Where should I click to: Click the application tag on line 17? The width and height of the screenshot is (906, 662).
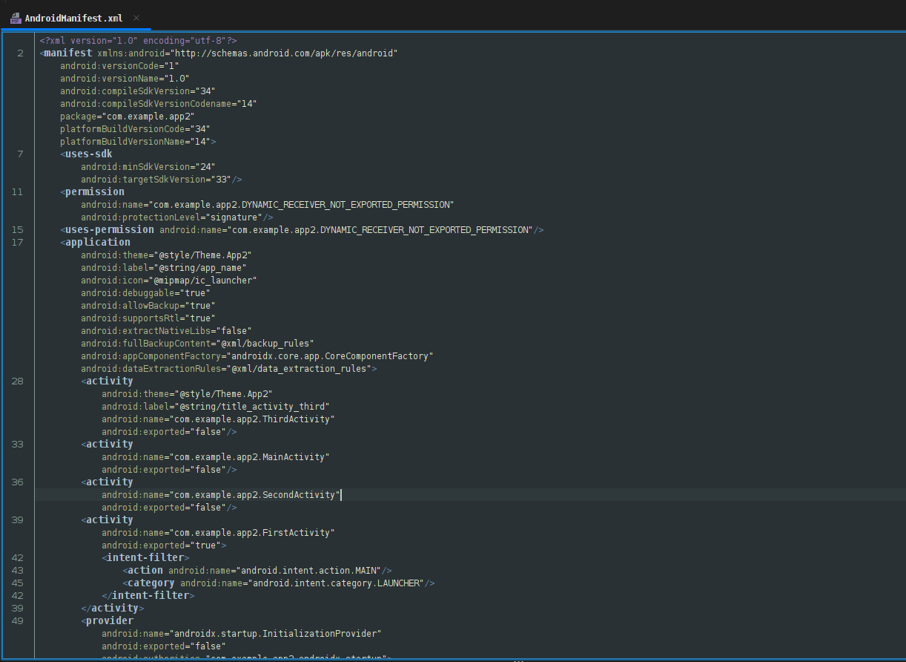pyautogui.click(x=95, y=243)
